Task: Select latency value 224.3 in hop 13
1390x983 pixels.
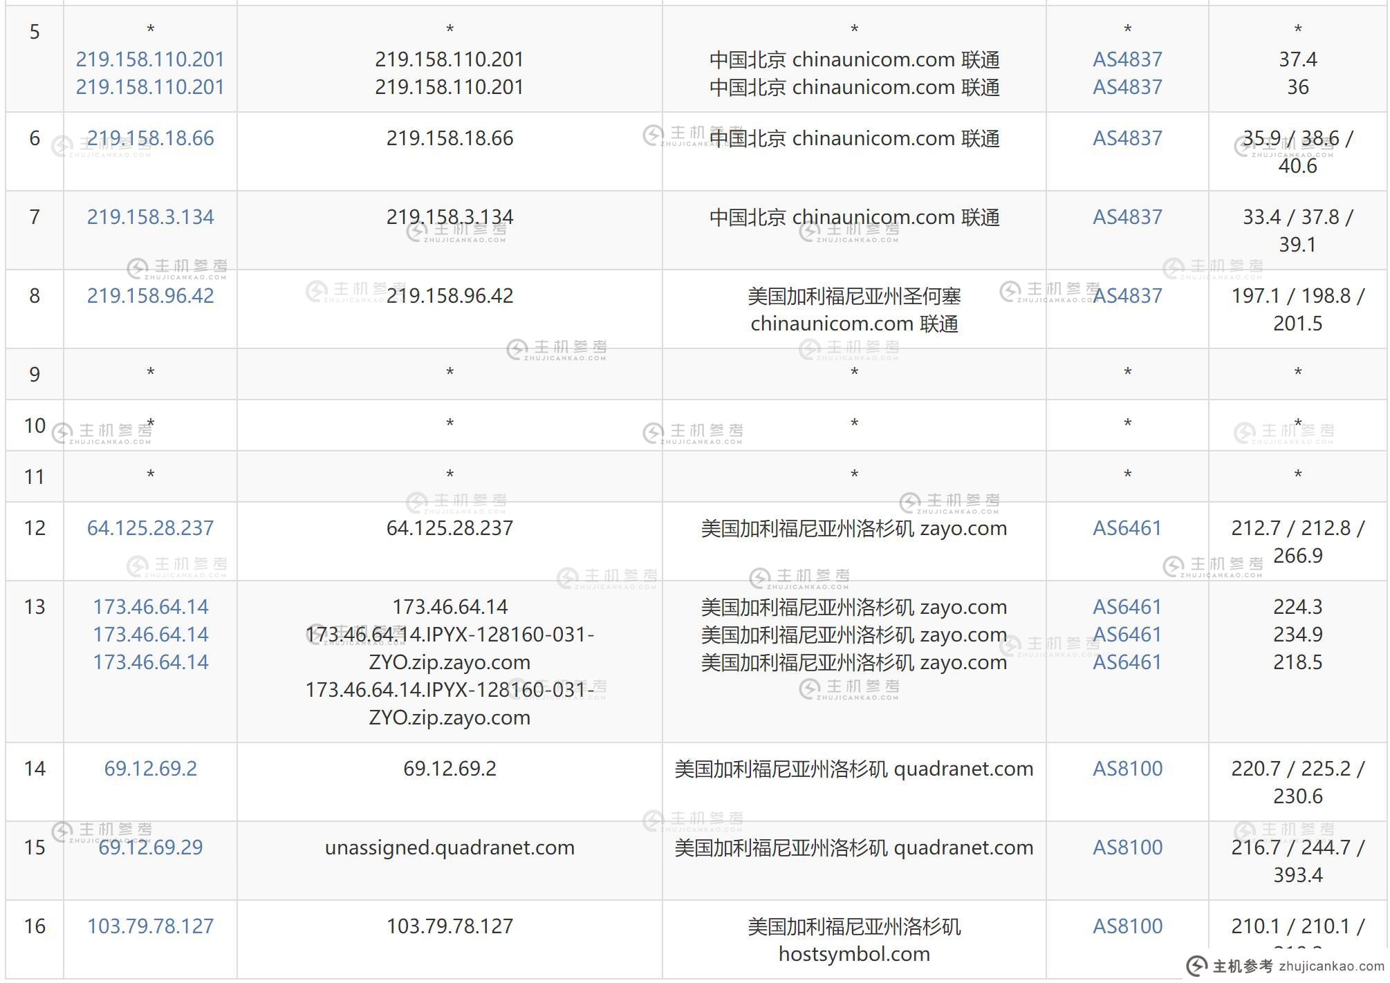Action: [1297, 607]
